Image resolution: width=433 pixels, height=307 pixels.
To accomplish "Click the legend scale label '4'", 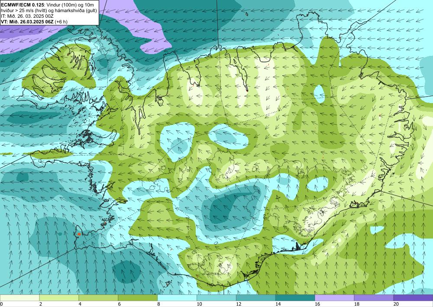I will [80, 304].
